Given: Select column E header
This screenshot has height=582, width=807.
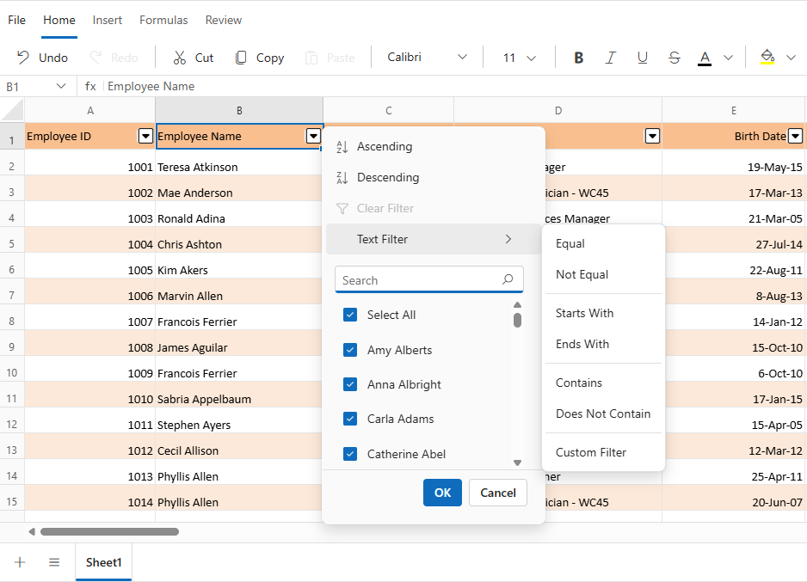Looking at the screenshot, I should coord(733,111).
